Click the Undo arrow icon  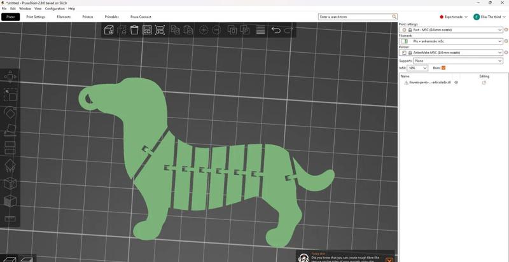coord(276,30)
